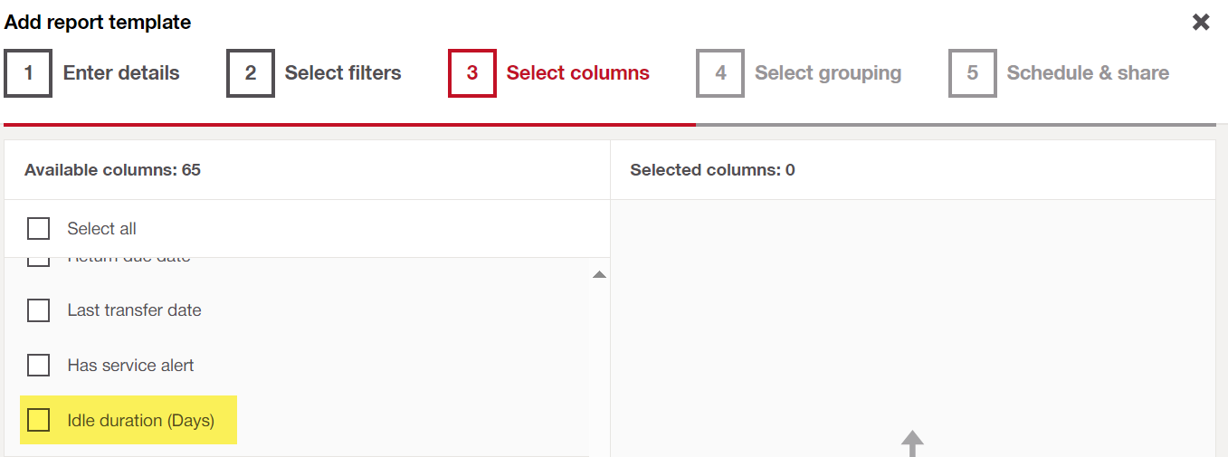1228x457 pixels.
Task: Click the Selected columns: 0 header
Action: [712, 170]
